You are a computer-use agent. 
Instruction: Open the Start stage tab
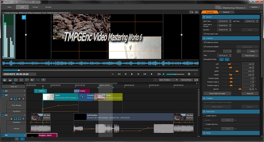[10, 7]
